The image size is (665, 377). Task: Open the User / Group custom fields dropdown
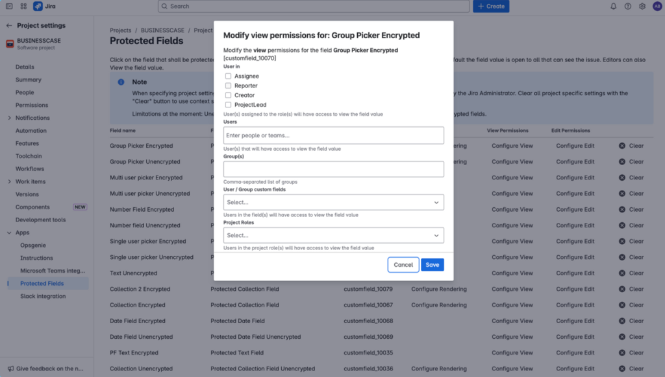point(333,203)
